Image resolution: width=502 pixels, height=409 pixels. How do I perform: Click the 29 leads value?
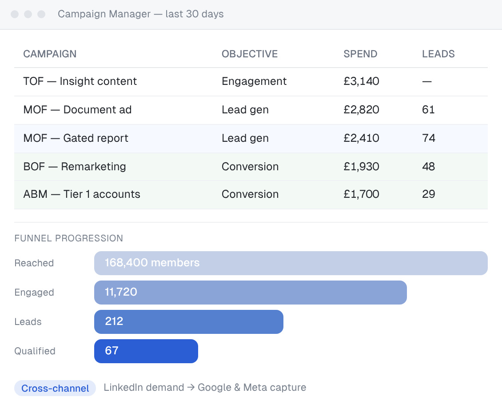(x=428, y=194)
